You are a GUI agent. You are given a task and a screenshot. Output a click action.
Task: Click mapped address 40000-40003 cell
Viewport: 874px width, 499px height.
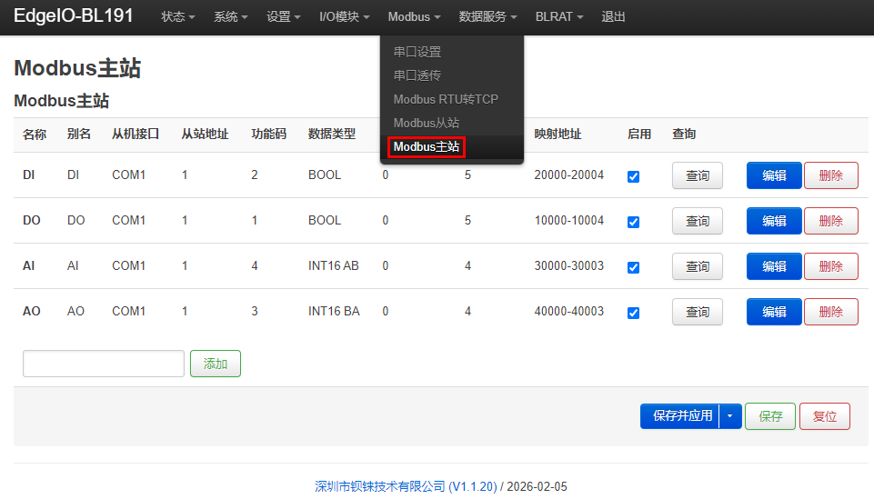569,312
